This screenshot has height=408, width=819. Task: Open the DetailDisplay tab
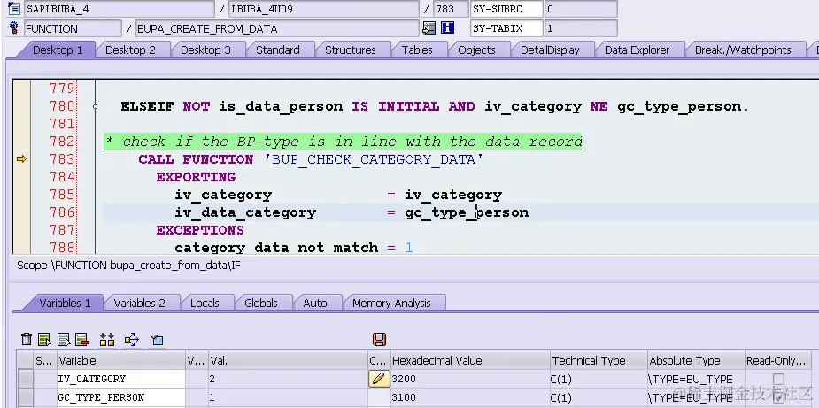tap(550, 50)
